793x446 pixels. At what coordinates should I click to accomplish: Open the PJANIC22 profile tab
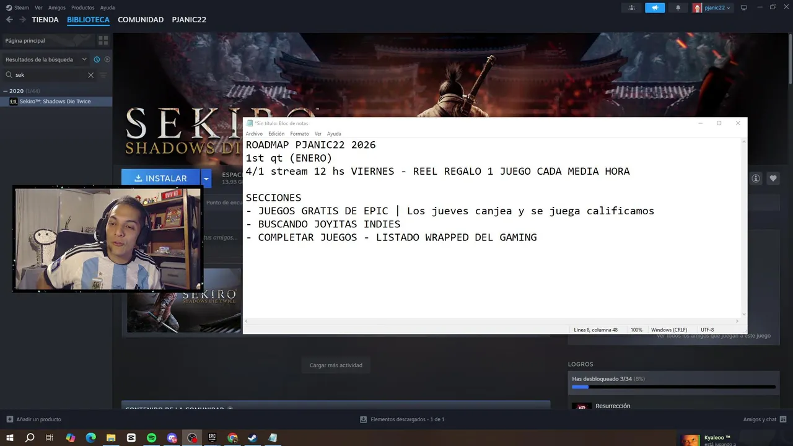189,20
